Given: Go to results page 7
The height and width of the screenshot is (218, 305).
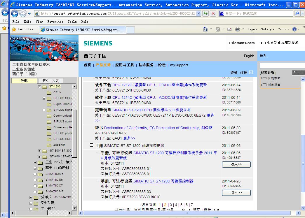Looking at the screenshot, I should [192, 205].
